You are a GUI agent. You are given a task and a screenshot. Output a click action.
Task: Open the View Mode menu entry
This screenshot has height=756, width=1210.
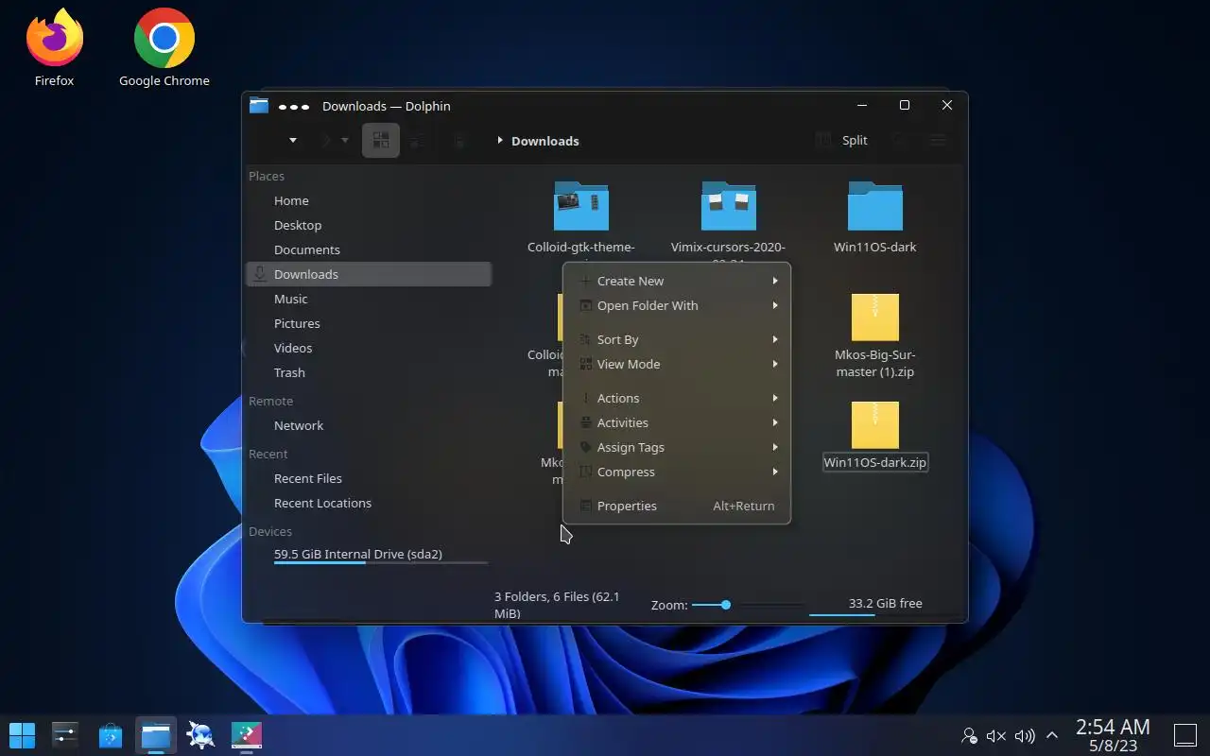point(677,364)
